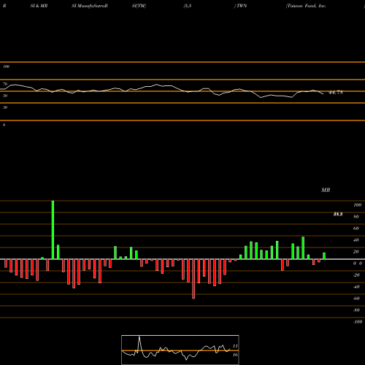This screenshot has width=365, height=365.
Task: Click the '-60' label on MR axis
Action: tap(356, 299)
